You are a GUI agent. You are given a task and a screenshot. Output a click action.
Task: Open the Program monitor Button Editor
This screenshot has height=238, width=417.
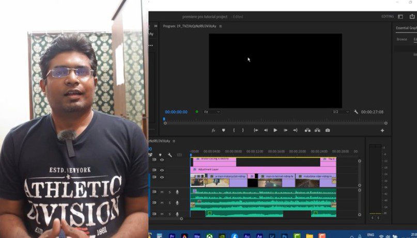(x=382, y=131)
